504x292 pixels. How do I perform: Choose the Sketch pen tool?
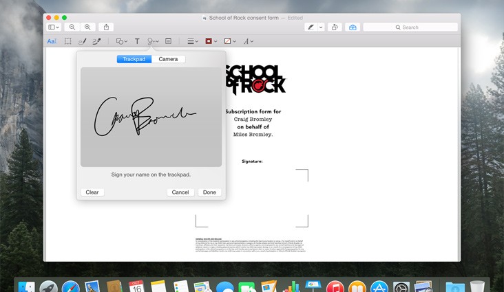coord(82,41)
